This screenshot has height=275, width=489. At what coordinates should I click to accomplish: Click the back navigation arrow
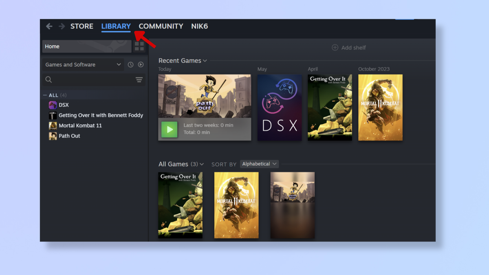49,26
